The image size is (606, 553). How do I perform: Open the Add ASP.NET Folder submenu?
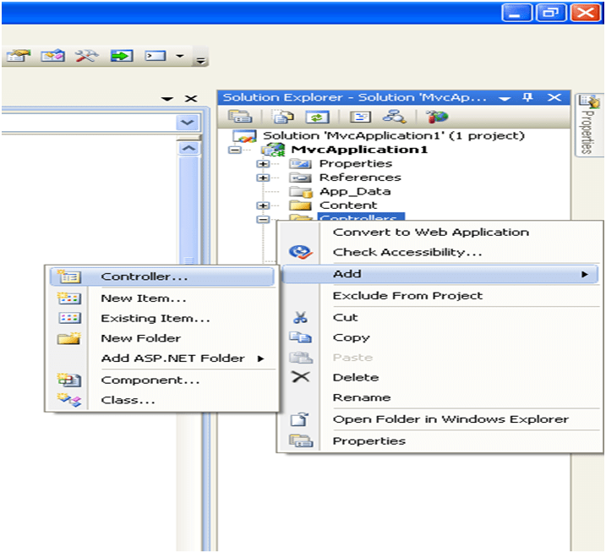tap(172, 358)
